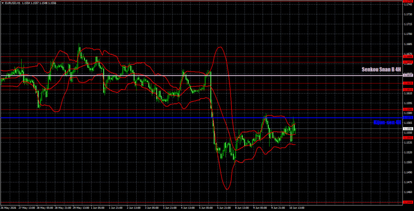Click the red 1.1542 level price tag
Viewport: 414px width, 211px height.
408,138
